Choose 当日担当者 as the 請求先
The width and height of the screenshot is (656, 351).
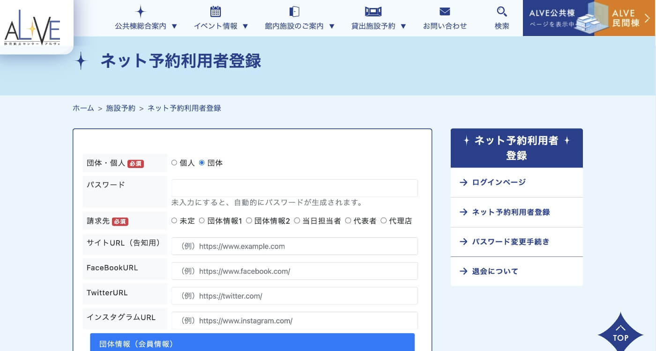click(x=297, y=220)
